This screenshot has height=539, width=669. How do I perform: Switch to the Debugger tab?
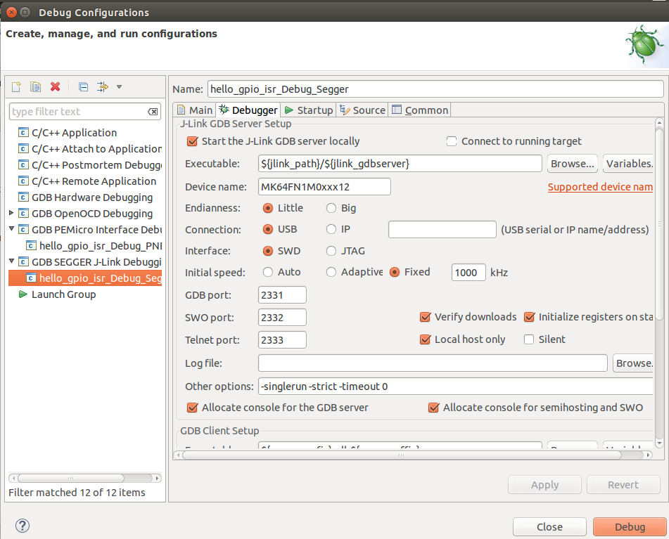click(248, 110)
